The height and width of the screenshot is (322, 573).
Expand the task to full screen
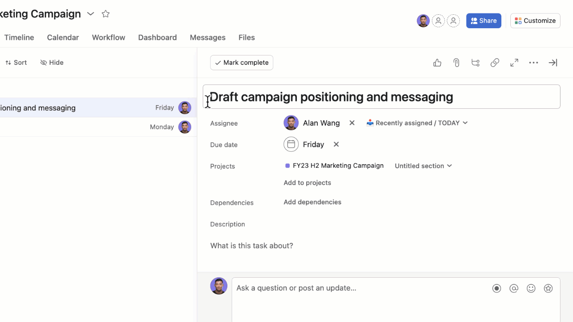point(514,63)
